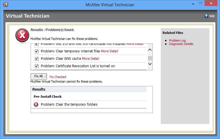
Task: Click the McAfee app icon in title bar
Action: pos(6,5)
